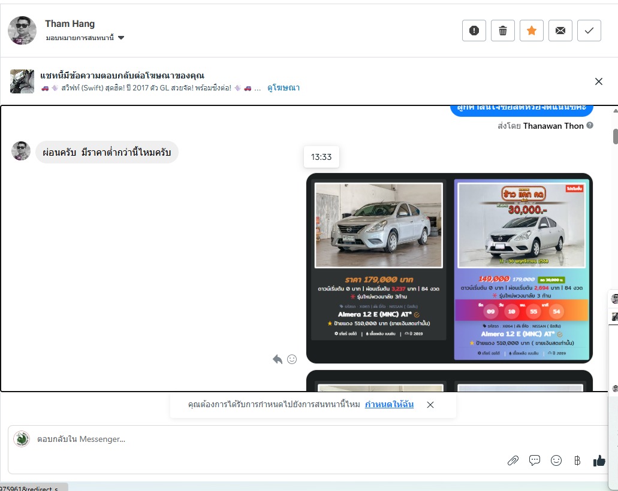The height and width of the screenshot is (491, 618).
Task: Delete conversation using trash icon
Action: [x=502, y=31]
